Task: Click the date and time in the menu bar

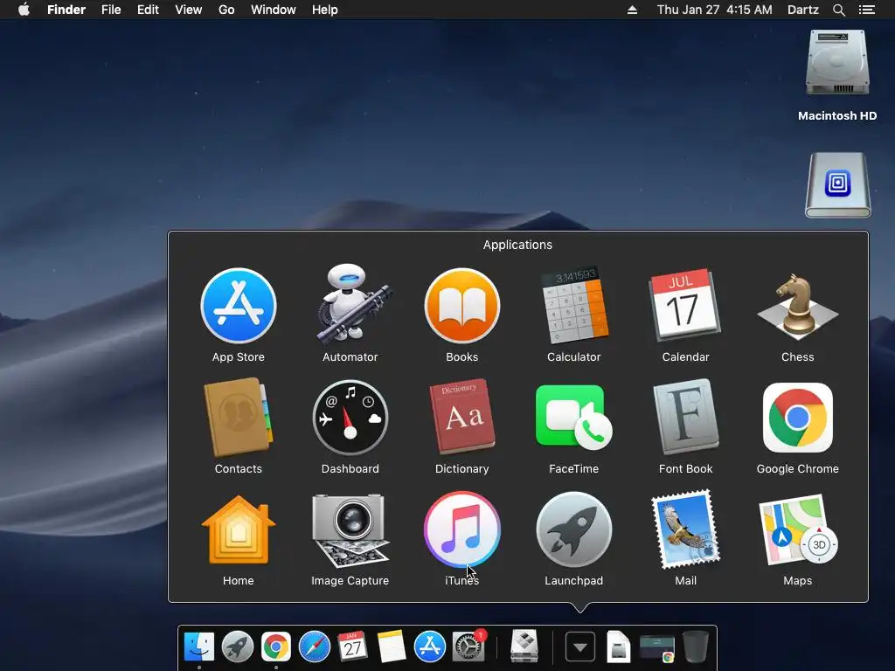Action: click(x=715, y=10)
